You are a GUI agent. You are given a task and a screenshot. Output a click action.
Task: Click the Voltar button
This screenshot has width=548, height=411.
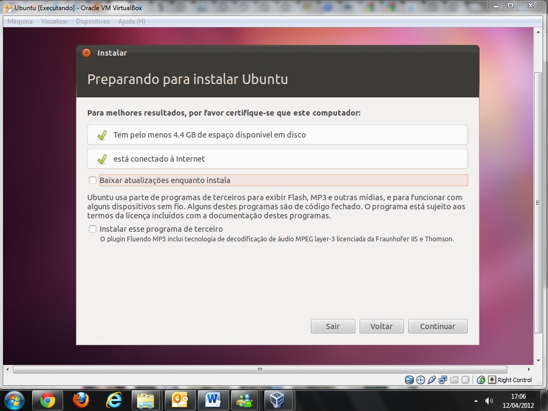[382, 326]
